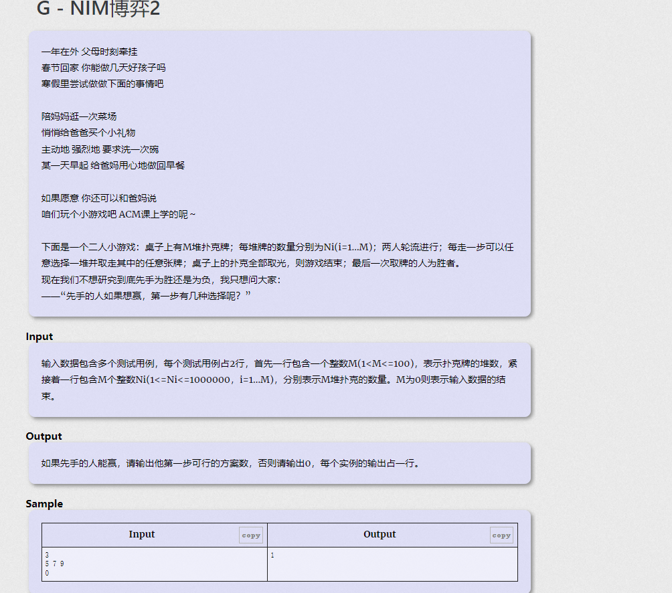
Task: Click the sample table "Input" column header
Action: tap(141, 534)
